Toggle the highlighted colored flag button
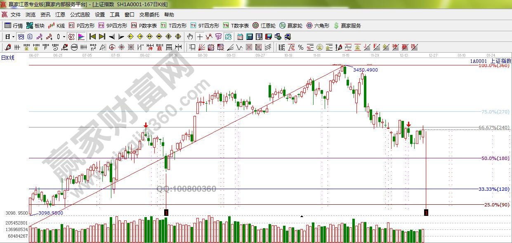 [x=81, y=36]
